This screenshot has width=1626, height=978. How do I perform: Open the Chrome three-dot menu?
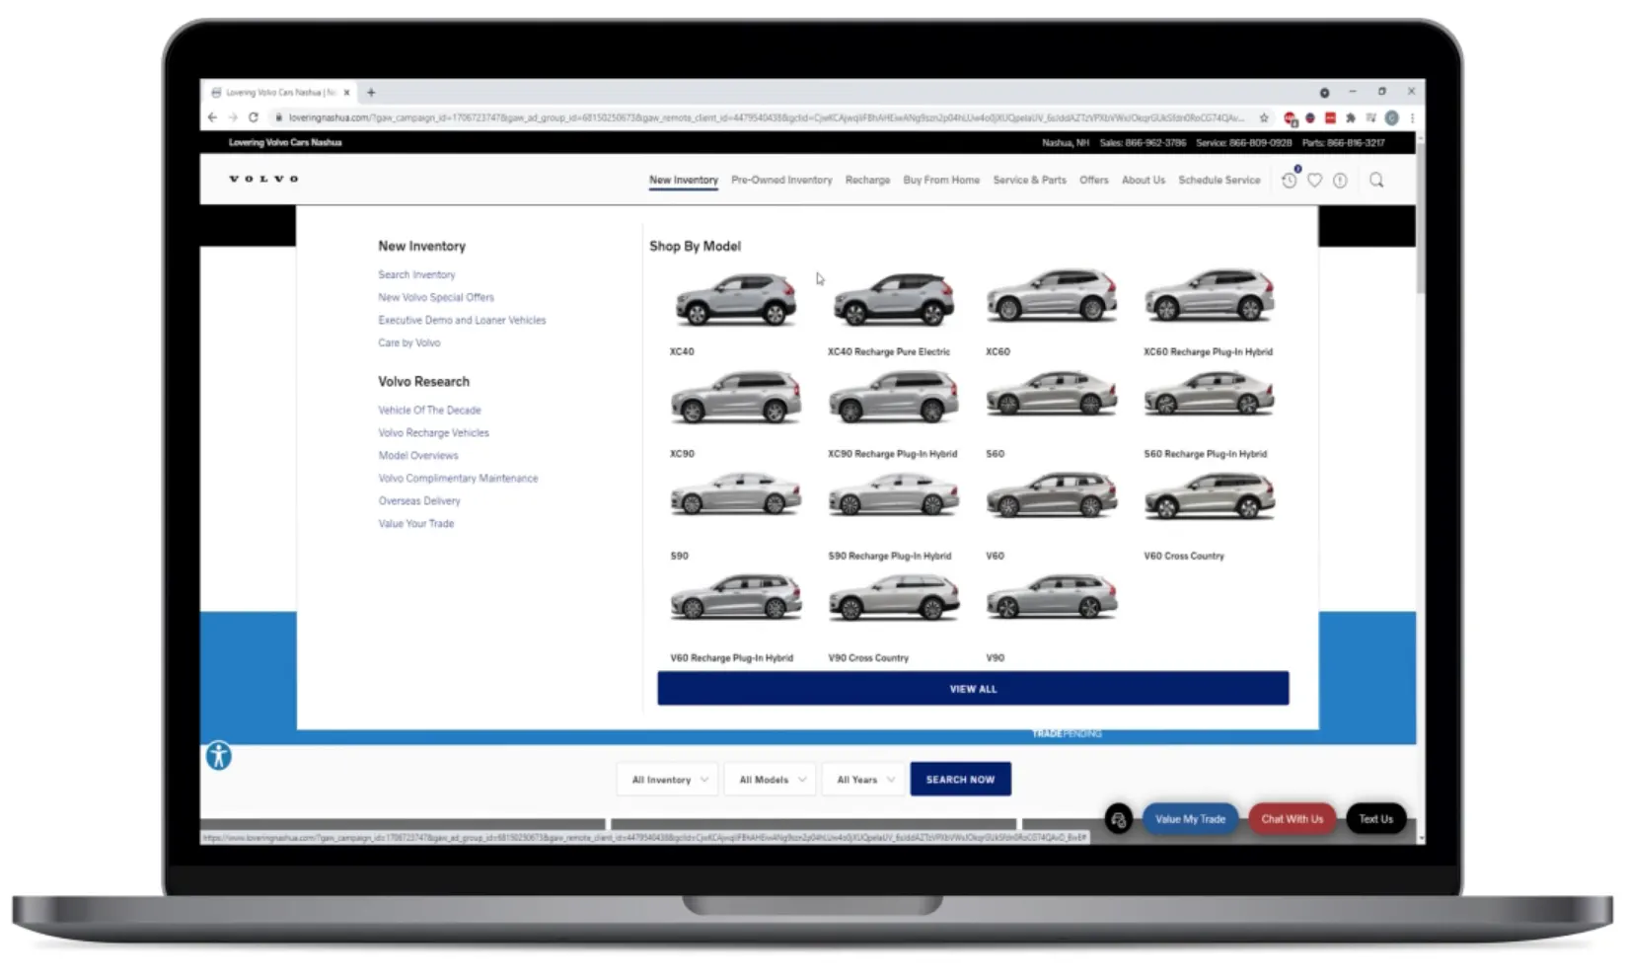1412,117
